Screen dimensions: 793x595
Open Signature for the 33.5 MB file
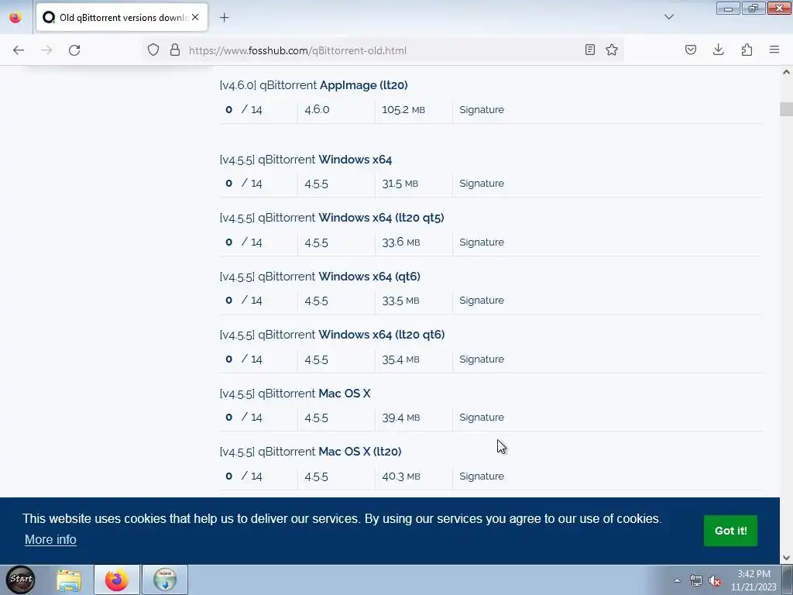[x=482, y=300]
